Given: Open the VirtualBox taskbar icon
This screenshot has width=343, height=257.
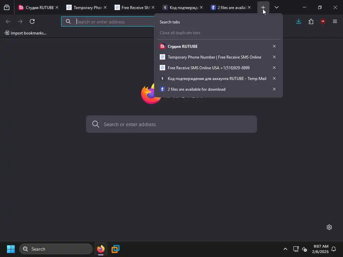Looking at the screenshot, I should tap(116, 249).
